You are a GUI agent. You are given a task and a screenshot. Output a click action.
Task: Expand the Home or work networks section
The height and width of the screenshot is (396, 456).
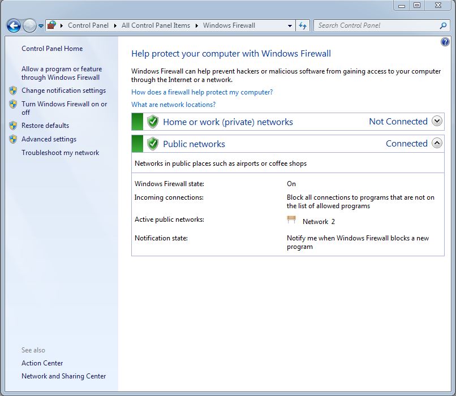[x=437, y=120]
